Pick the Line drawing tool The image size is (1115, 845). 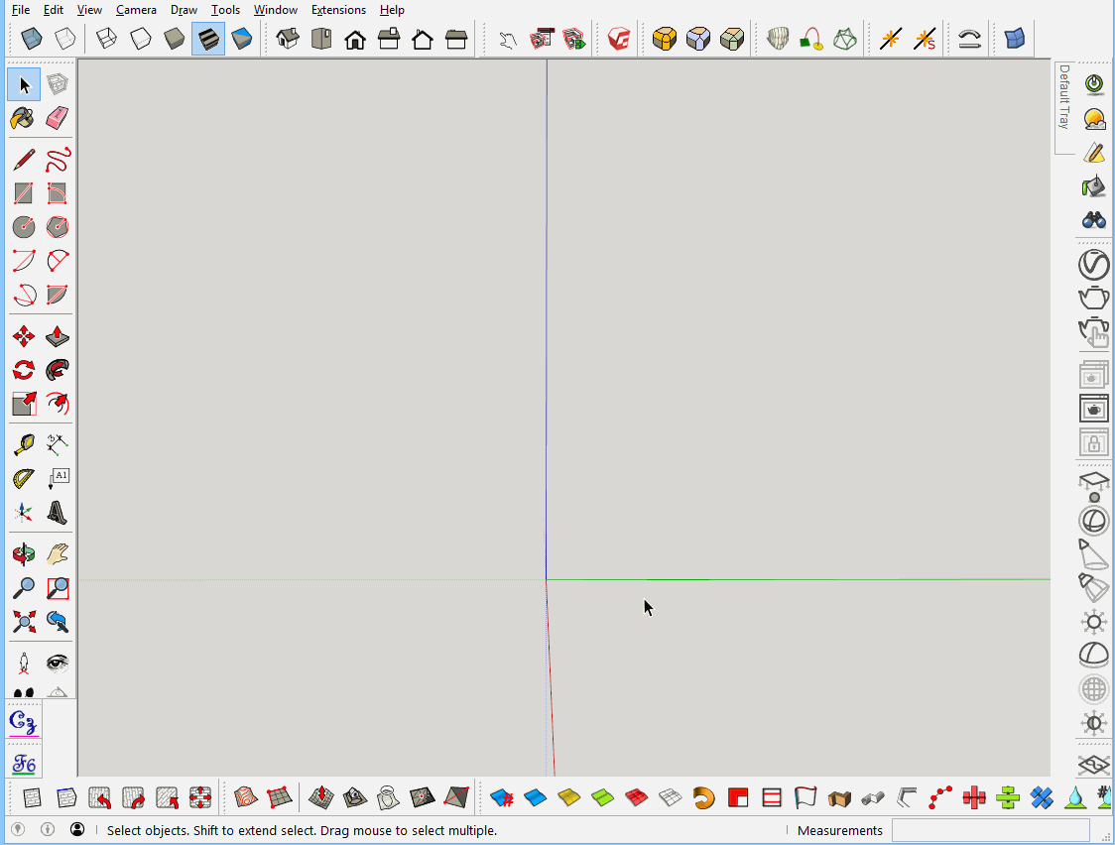tap(24, 159)
